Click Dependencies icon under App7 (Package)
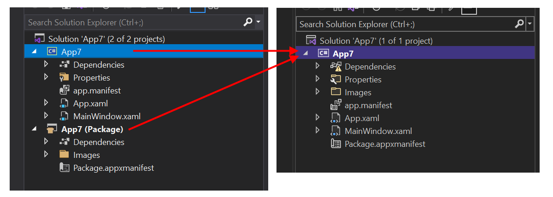Viewport: 553px width, 197px height. tap(64, 142)
